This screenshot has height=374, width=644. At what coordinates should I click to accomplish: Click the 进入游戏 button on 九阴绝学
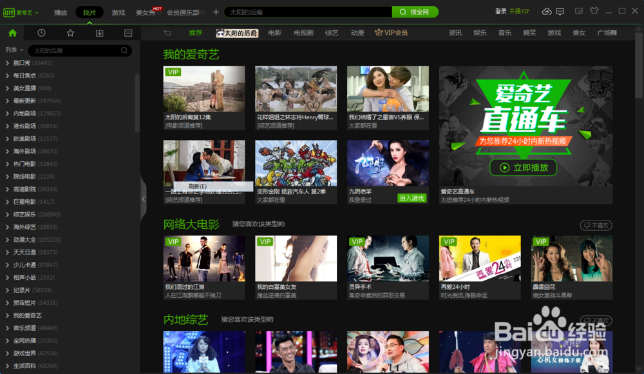coord(412,199)
